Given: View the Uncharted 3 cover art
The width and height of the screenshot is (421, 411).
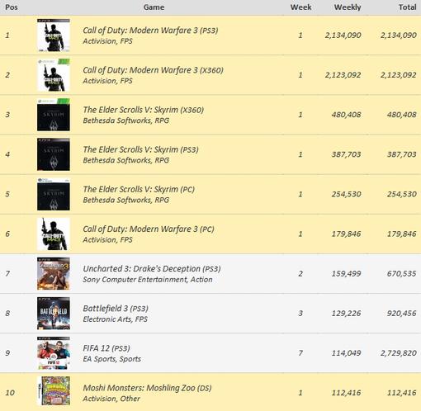Looking at the screenshot, I should coord(54,273).
